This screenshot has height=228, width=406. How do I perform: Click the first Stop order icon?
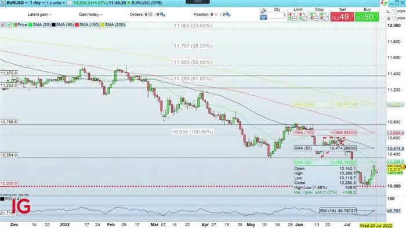314,17
